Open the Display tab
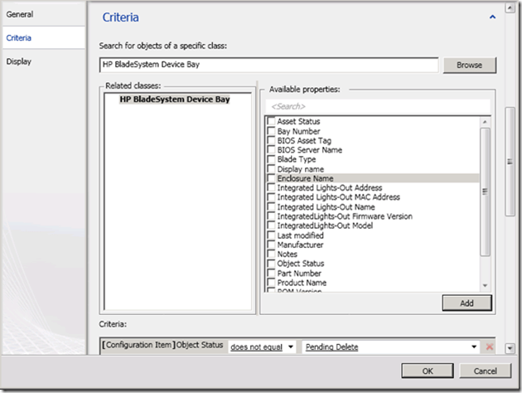The image size is (522, 393). coord(20,61)
